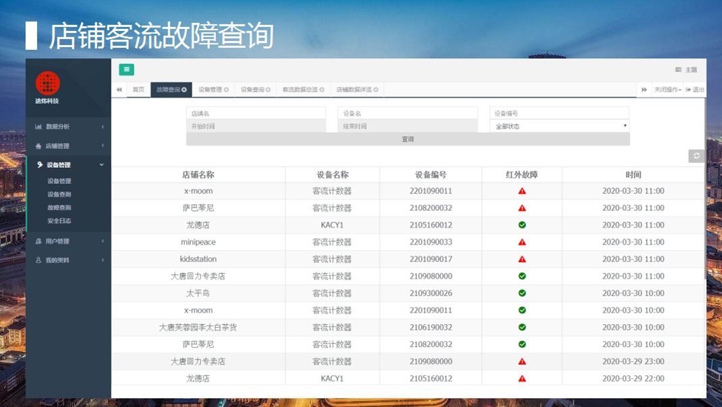Click the 退出 logout link
Viewport: 722px width, 407px height.
695,90
